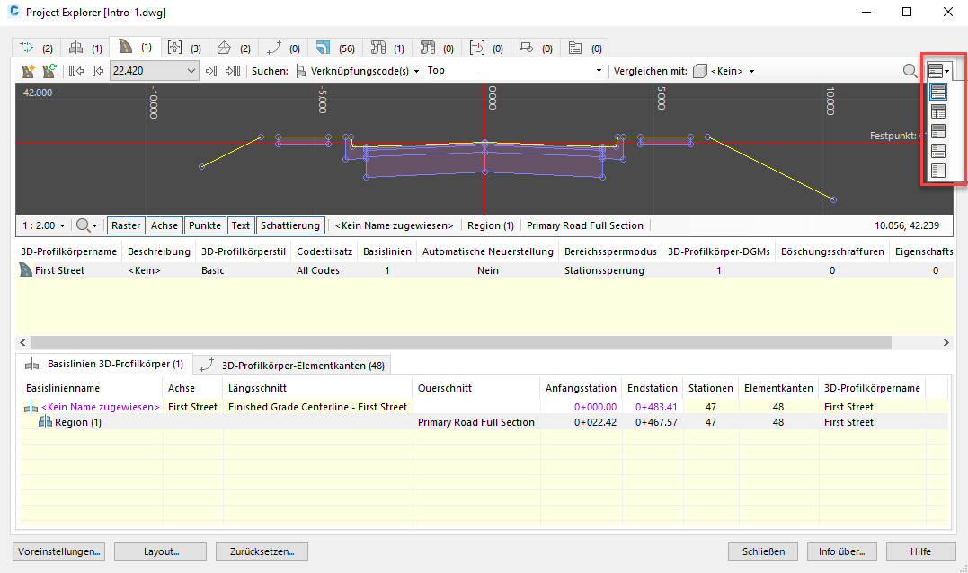Open the feature lines tab showing (0)
Viewport: 968px width, 573px height.
click(x=283, y=48)
